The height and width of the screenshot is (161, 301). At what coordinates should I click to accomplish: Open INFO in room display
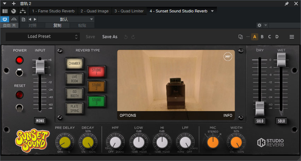click(228, 115)
